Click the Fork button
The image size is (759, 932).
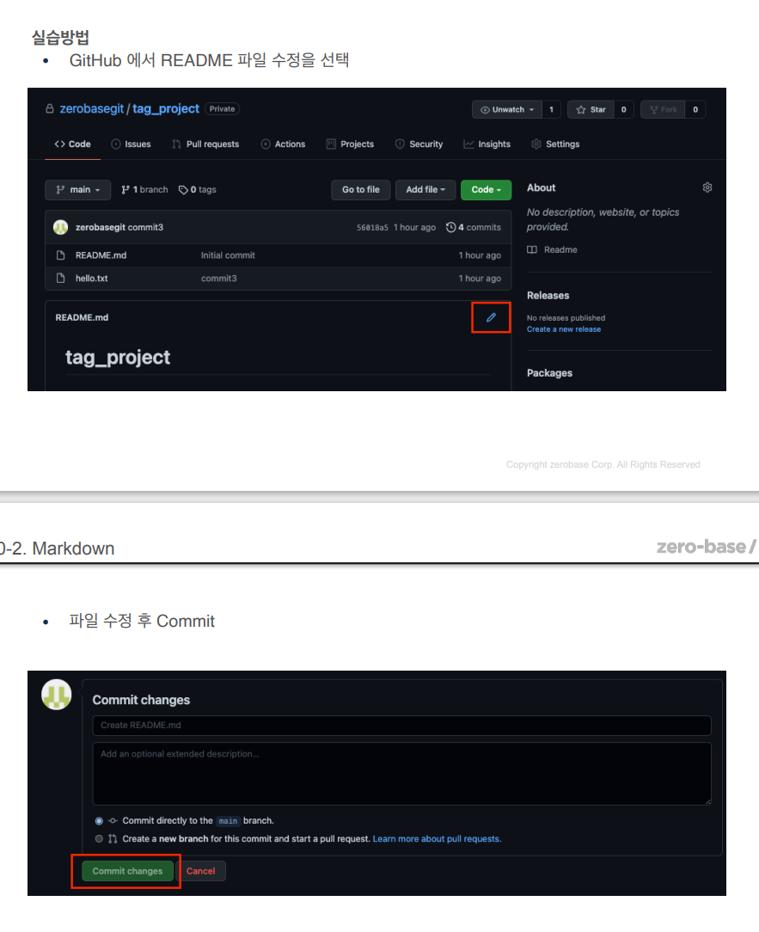pos(663,109)
